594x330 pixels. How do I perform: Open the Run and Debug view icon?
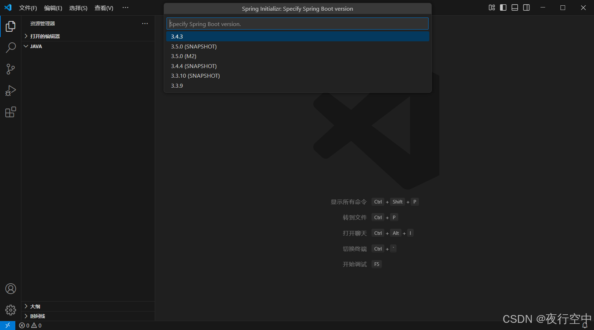pos(11,91)
